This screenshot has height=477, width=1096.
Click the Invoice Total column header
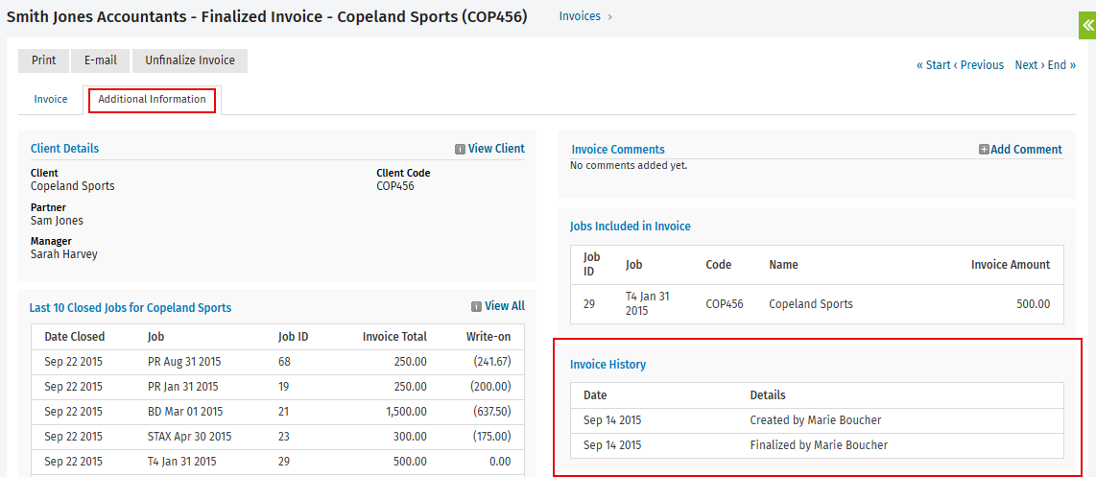tap(394, 337)
